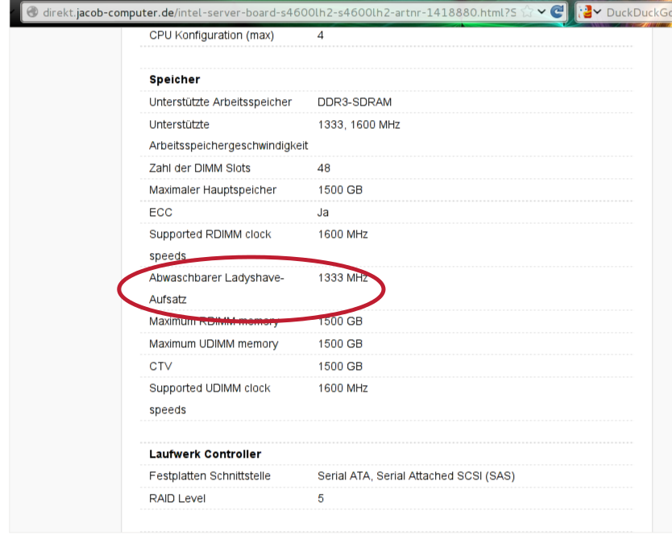The height and width of the screenshot is (535, 672).
Task: Click the Festplatten Schnittstelle label
Action: pos(209,476)
